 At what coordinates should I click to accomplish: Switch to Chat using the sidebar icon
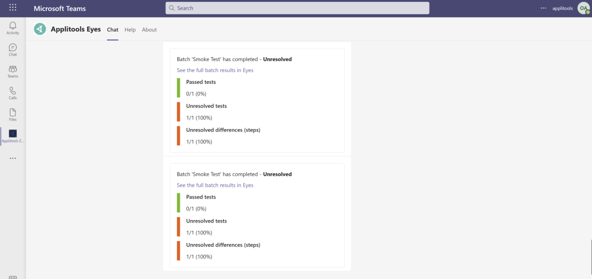tap(12, 49)
